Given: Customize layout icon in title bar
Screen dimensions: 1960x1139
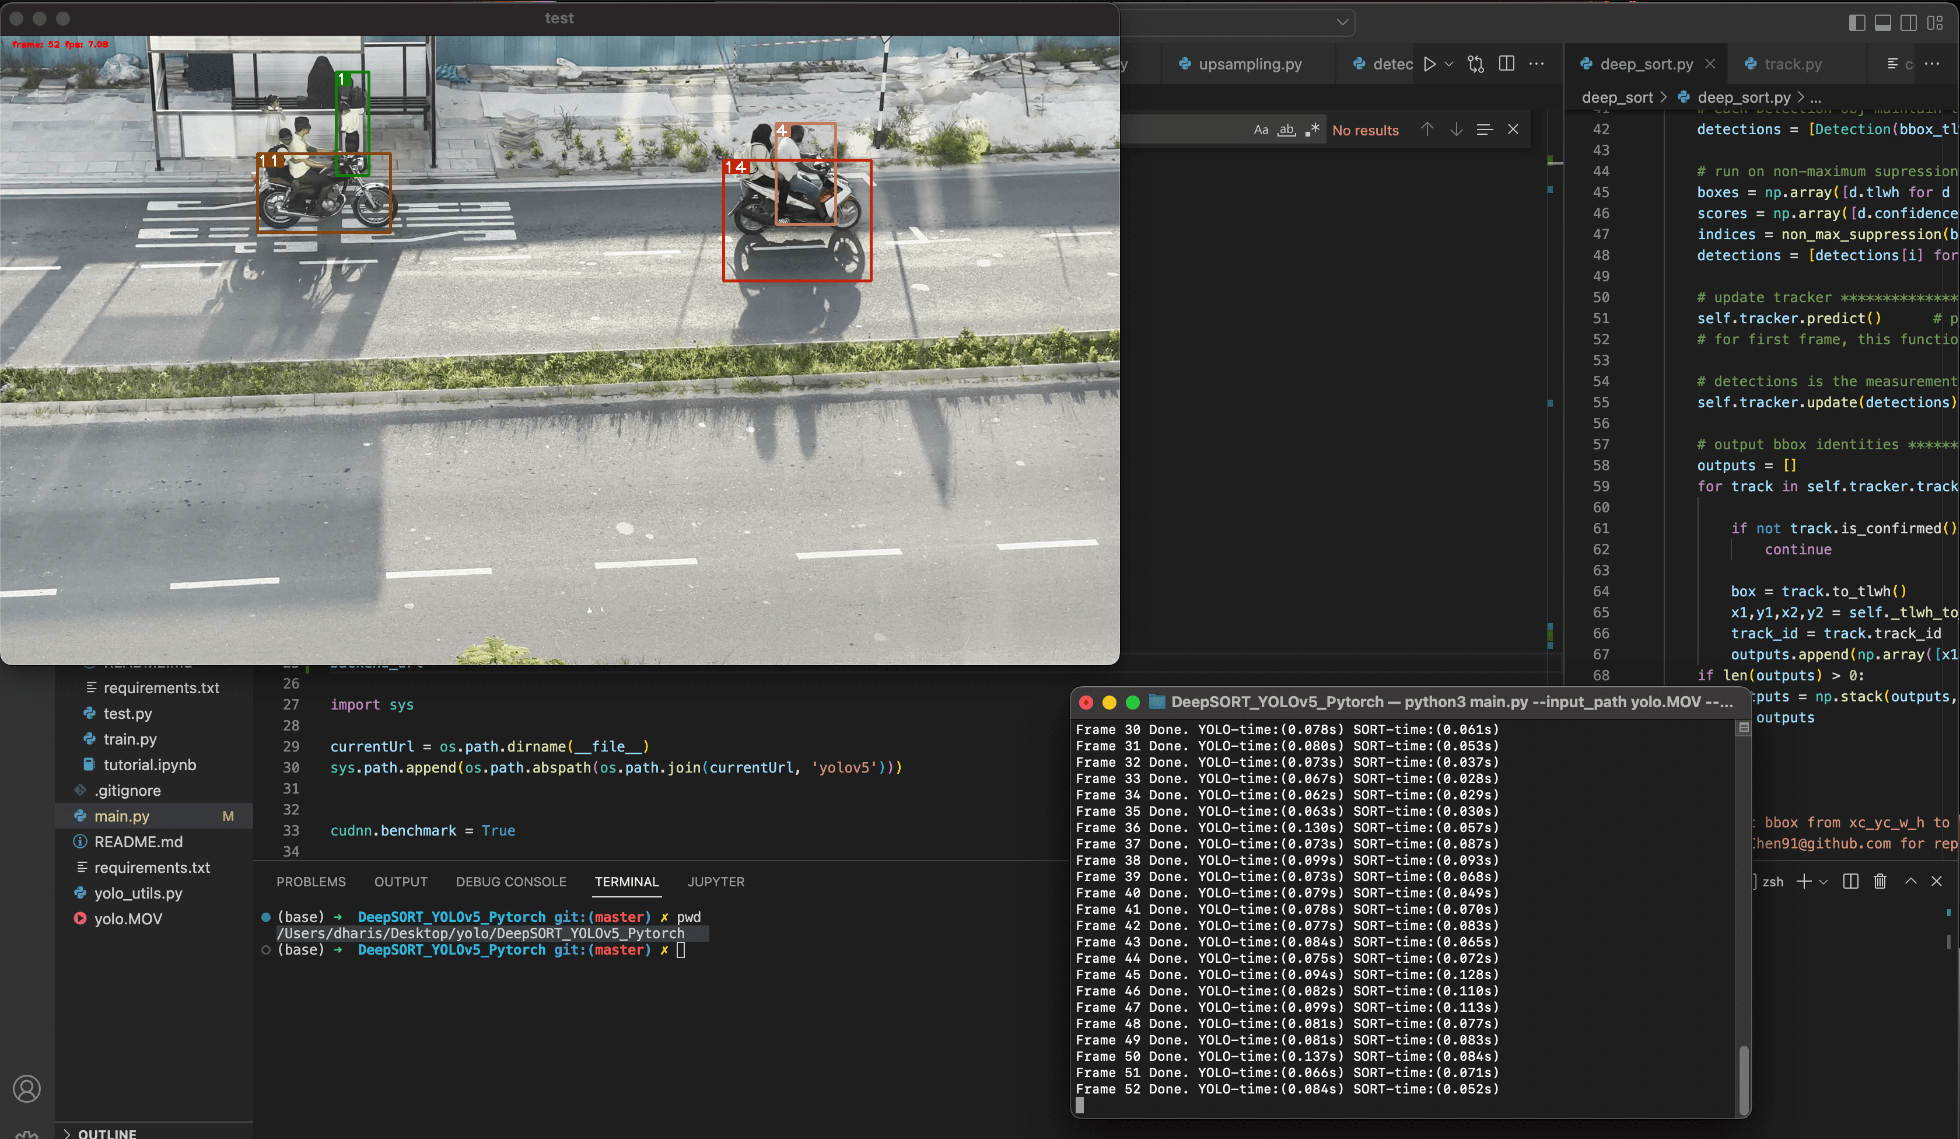Looking at the screenshot, I should (x=1934, y=23).
